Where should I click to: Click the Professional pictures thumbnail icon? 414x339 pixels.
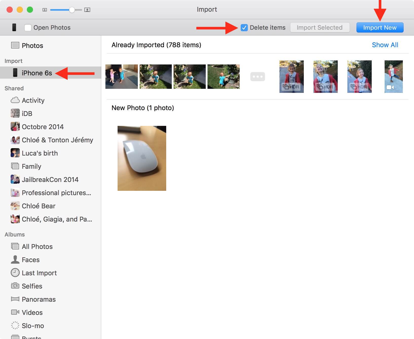[x=15, y=192]
